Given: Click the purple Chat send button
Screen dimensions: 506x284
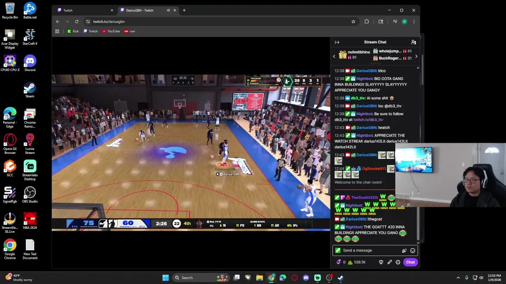Looking at the screenshot, I should tap(410, 262).
